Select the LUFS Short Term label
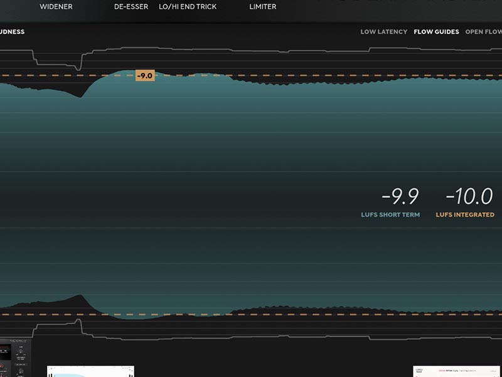Image resolution: width=502 pixels, height=377 pixels. coord(390,215)
